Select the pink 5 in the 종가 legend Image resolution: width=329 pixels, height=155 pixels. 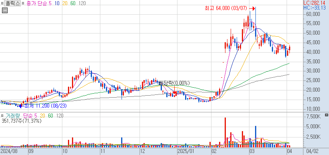tap(50, 3)
